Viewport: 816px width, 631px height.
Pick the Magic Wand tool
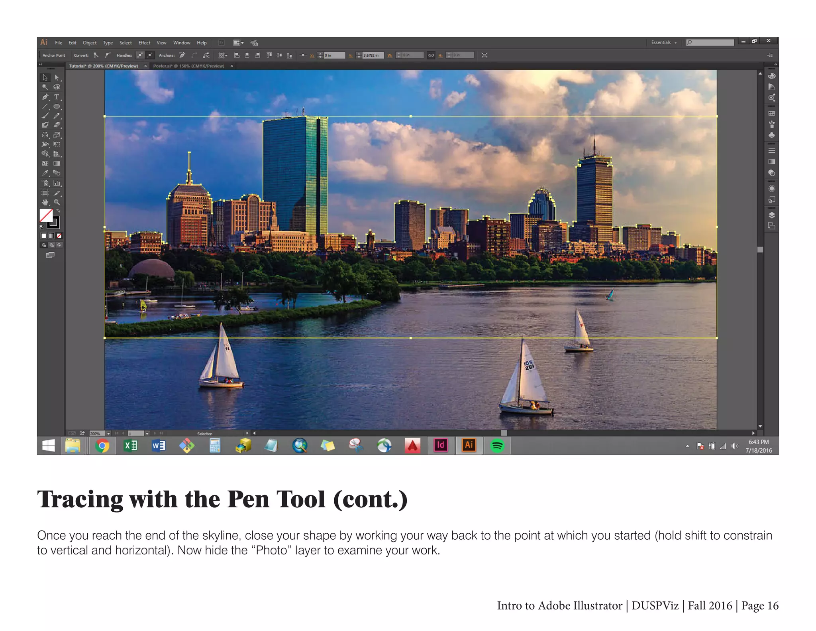[x=45, y=87]
